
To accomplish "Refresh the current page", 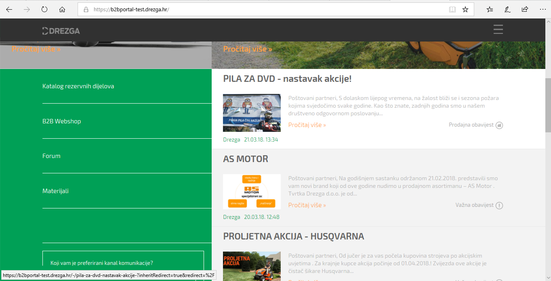I will point(44,9).
